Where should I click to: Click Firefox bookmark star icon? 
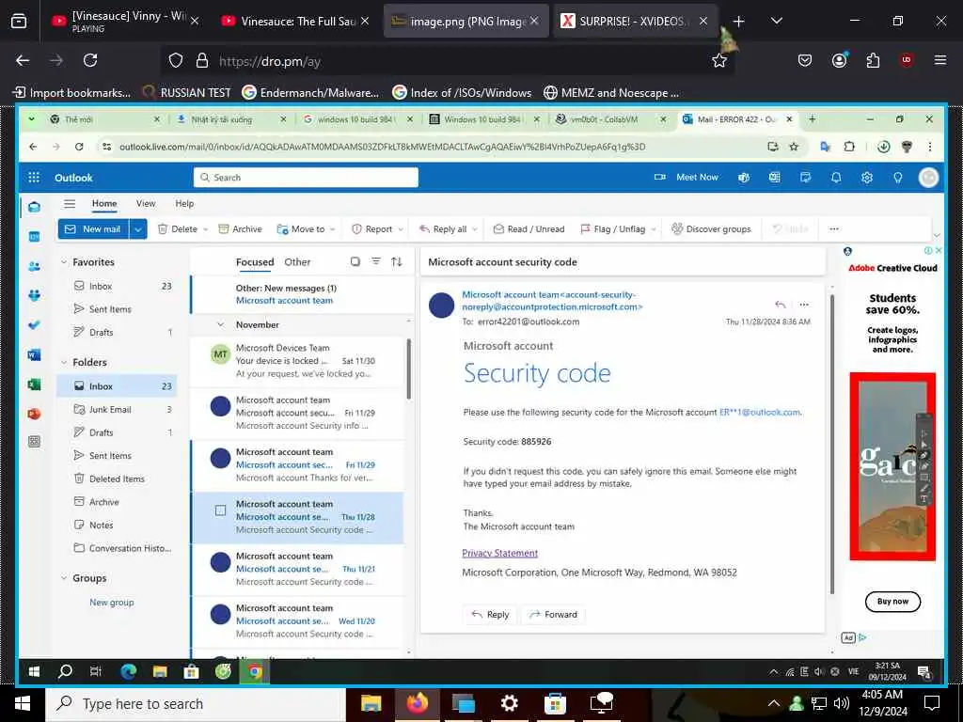click(x=719, y=61)
